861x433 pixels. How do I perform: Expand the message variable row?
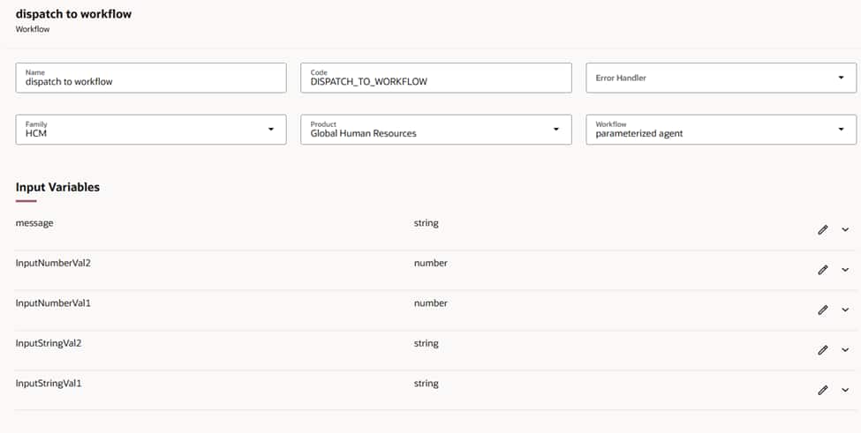[x=845, y=230]
